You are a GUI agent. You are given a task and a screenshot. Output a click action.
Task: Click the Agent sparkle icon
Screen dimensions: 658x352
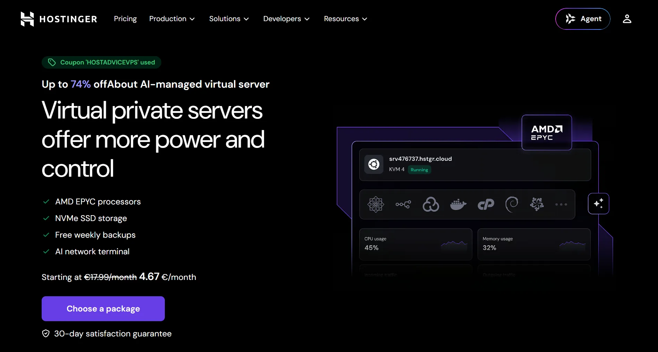pyautogui.click(x=570, y=19)
